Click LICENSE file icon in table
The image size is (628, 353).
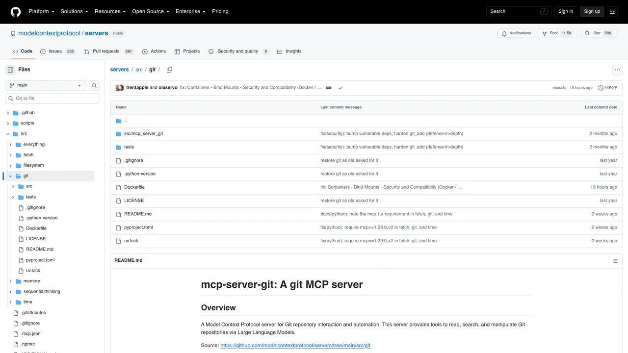(118, 201)
